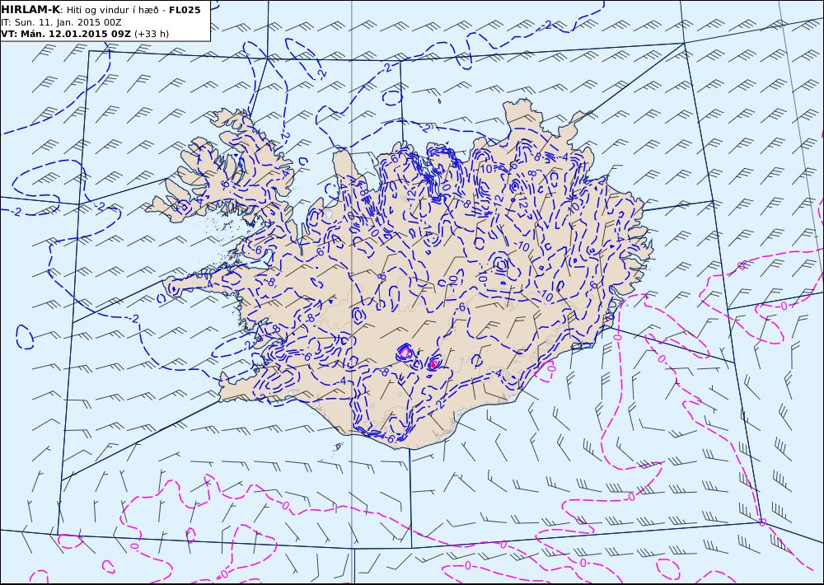The image size is (824, 585).
Task: Click the 'FL025' flight level label
Action: [x=185, y=10]
